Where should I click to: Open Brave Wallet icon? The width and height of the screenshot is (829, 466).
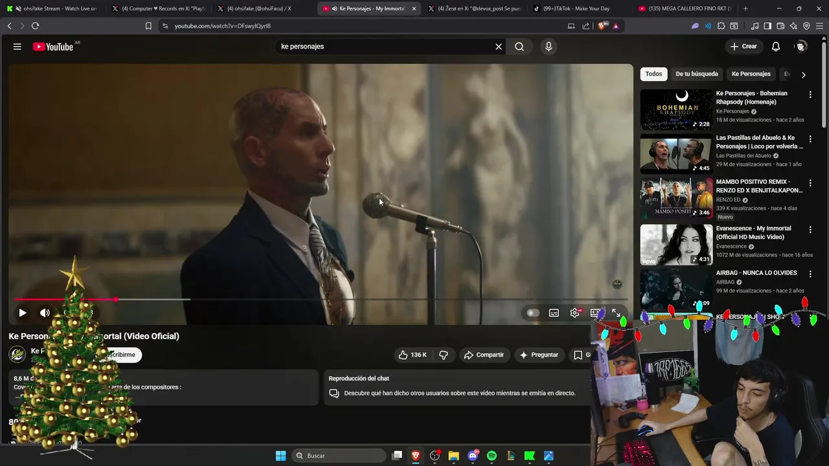pos(780,26)
